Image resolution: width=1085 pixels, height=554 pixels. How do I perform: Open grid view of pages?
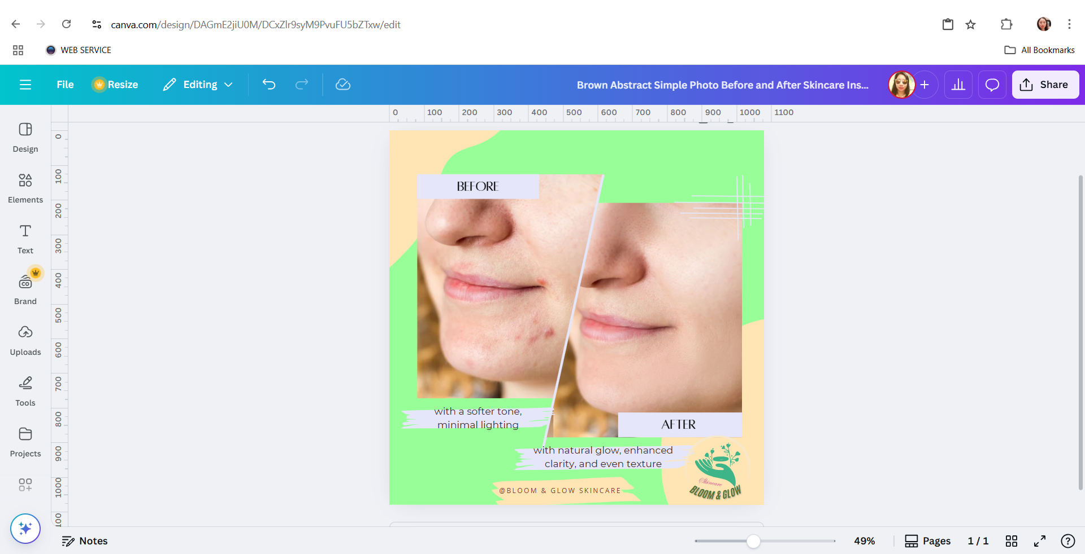coord(1012,541)
